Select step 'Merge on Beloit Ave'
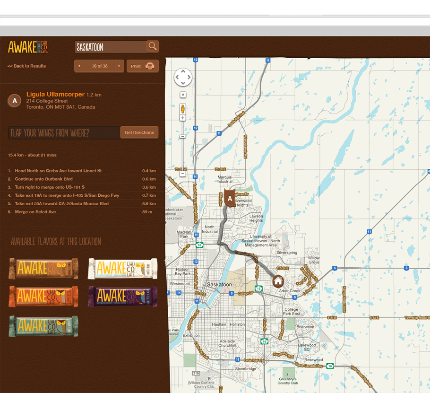The image size is (430, 393). click(x=82, y=212)
